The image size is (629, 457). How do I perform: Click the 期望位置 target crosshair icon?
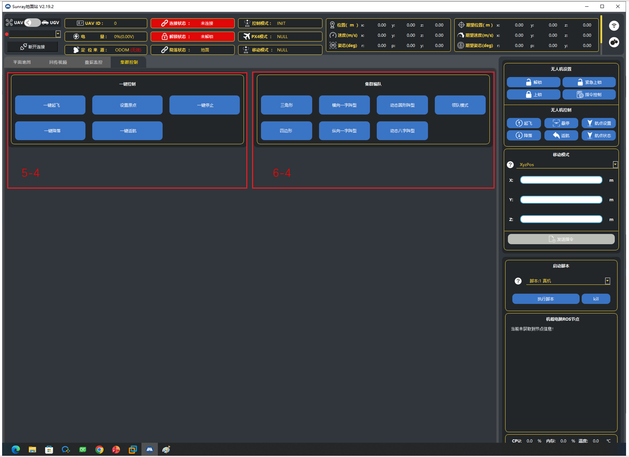[x=461, y=25]
